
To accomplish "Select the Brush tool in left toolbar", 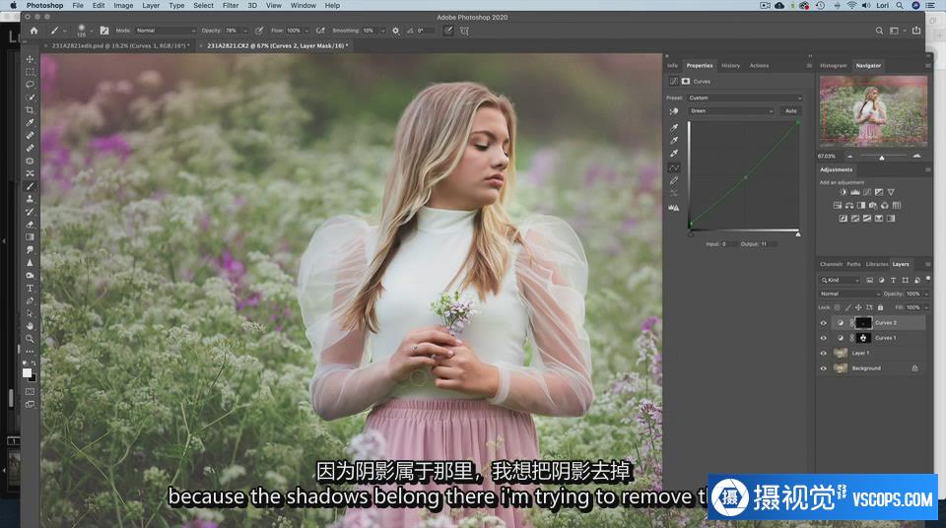I will 30,186.
